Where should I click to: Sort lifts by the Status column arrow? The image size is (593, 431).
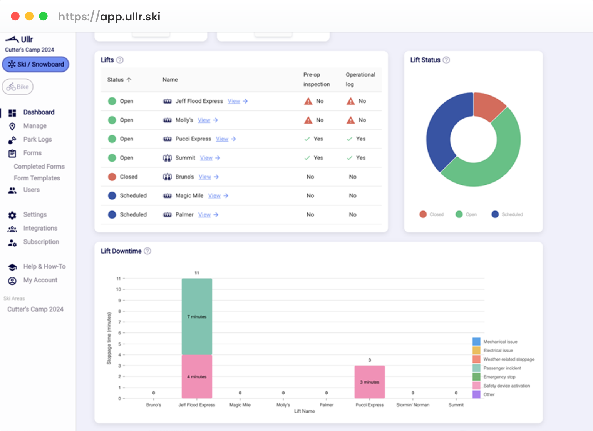click(x=129, y=80)
